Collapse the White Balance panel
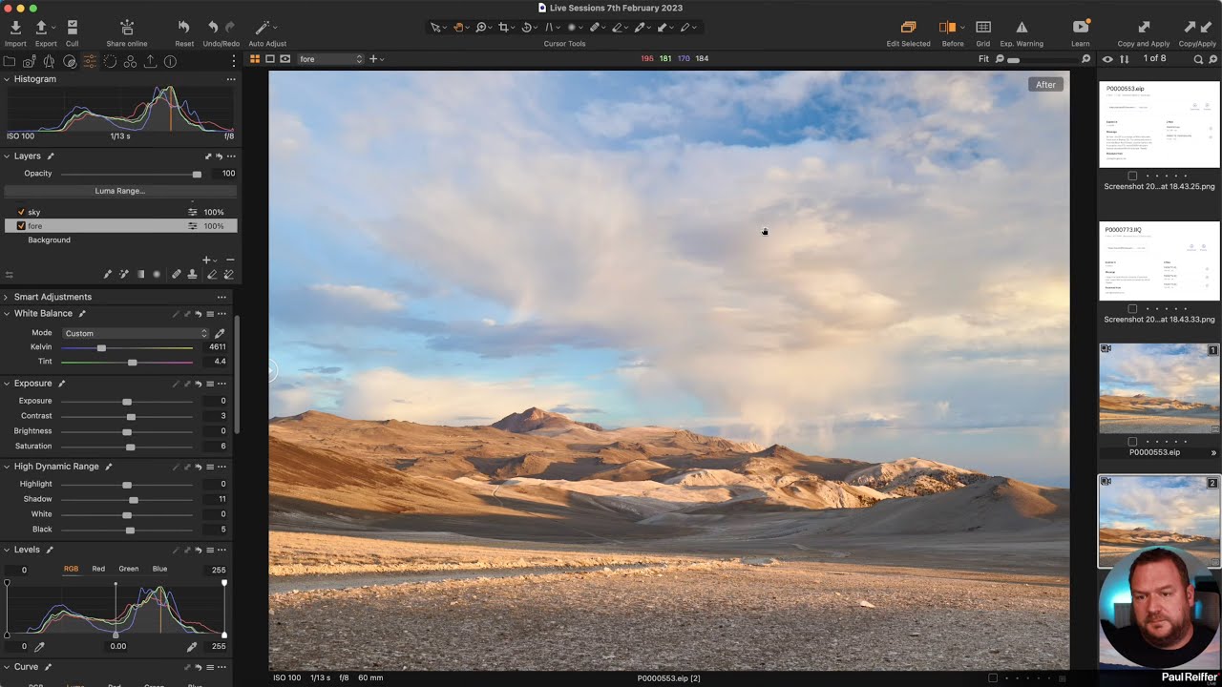Image resolution: width=1222 pixels, height=687 pixels. (7, 314)
